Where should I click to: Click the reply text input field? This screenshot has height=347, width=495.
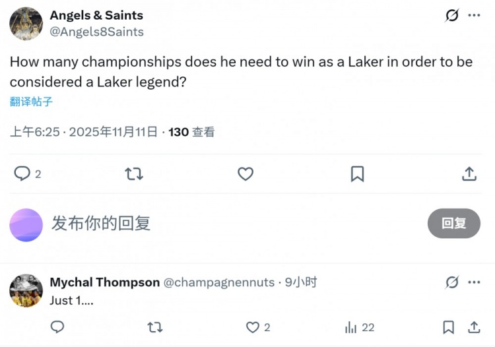[x=231, y=224]
